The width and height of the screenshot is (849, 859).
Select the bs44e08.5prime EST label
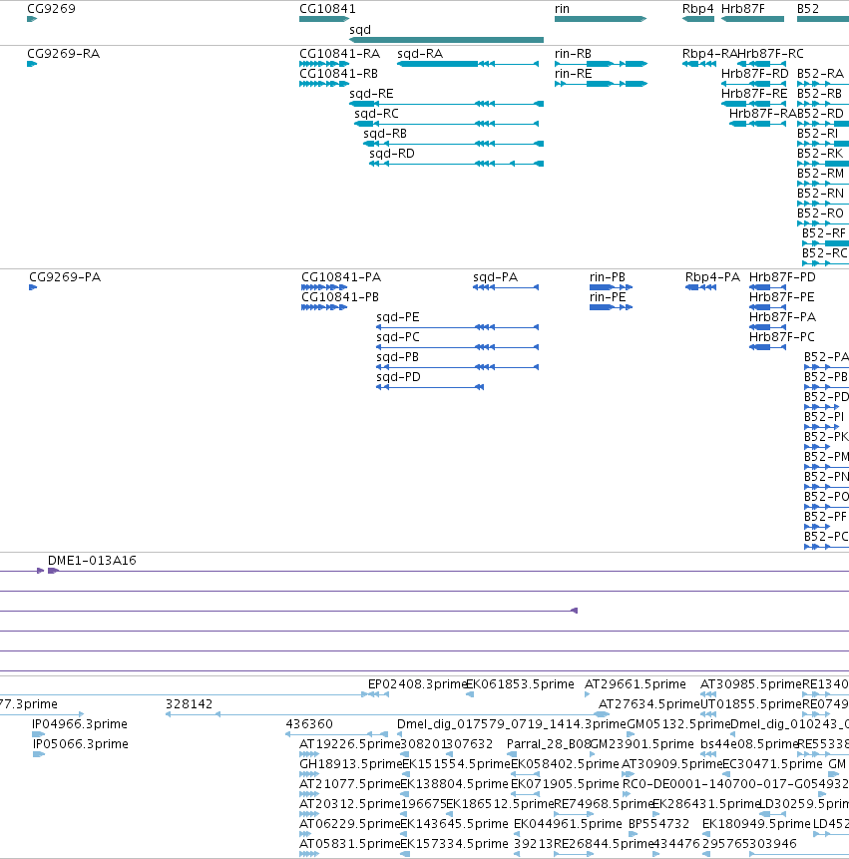[749, 744]
